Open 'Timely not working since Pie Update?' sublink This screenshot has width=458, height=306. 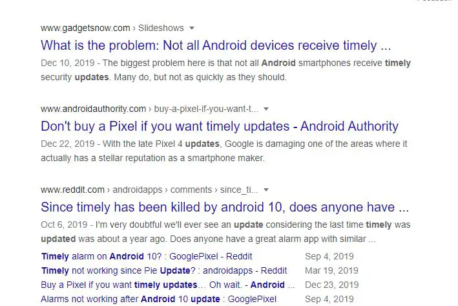[x=164, y=270]
